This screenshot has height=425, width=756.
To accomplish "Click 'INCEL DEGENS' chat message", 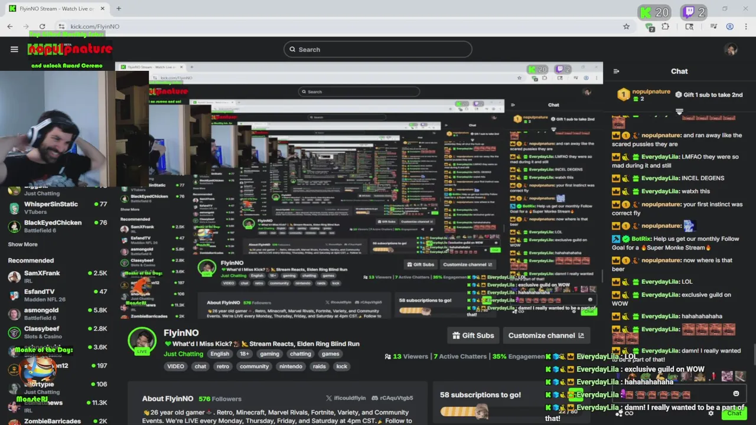I will pos(703,178).
